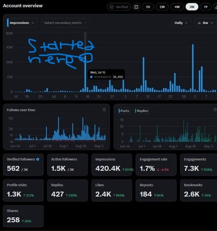
Task: Toggle the Posts series
Action: coord(124,111)
